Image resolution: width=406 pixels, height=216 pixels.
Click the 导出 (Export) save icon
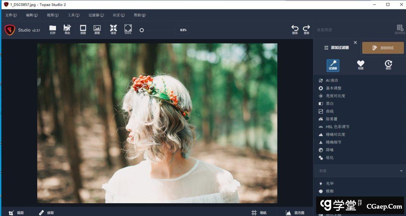pos(67,28)
